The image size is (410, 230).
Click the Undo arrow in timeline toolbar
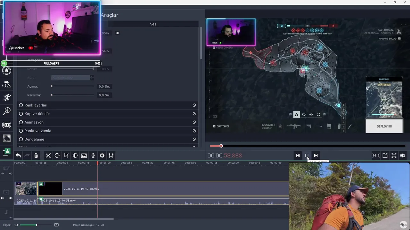[18, 156]
